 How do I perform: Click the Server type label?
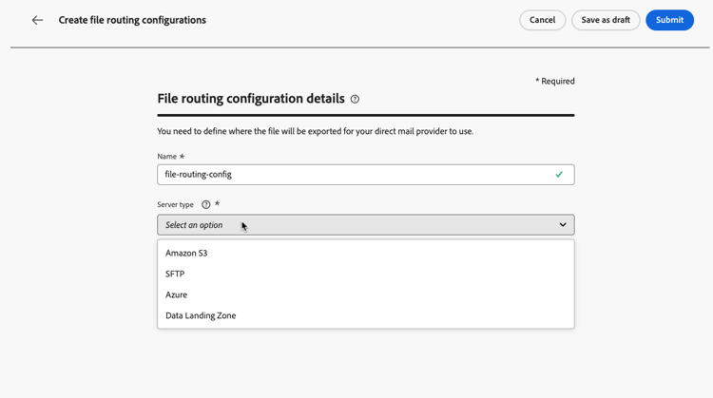(175, 205)
